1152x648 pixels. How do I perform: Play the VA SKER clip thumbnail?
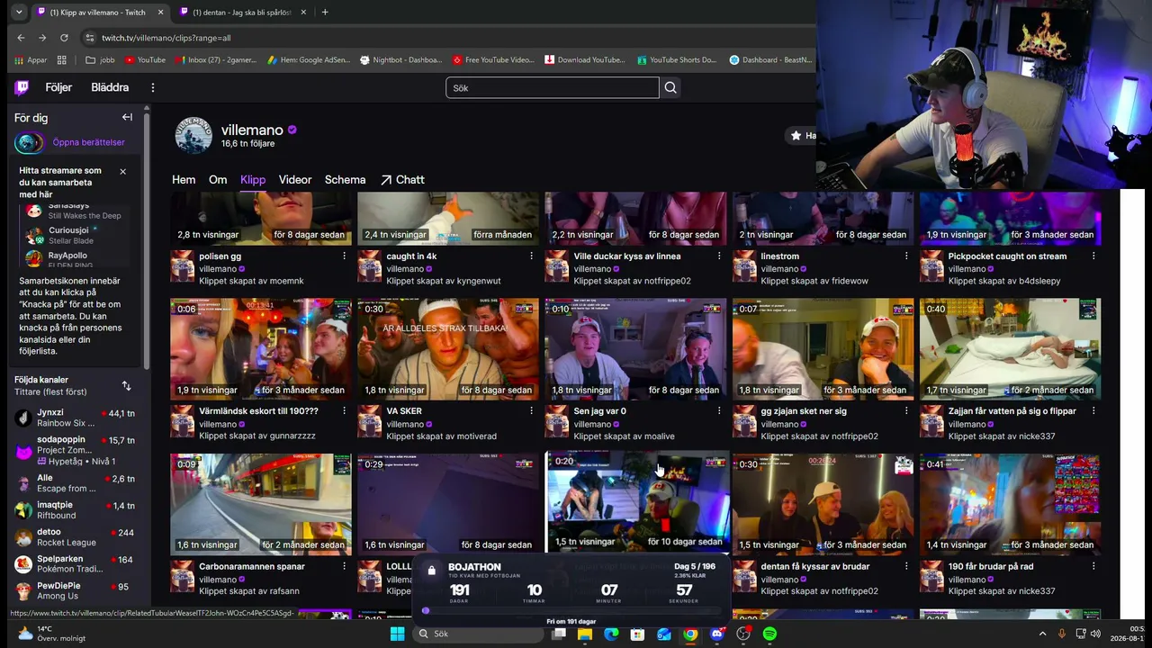pyautogui.click(x=448, y=349)
